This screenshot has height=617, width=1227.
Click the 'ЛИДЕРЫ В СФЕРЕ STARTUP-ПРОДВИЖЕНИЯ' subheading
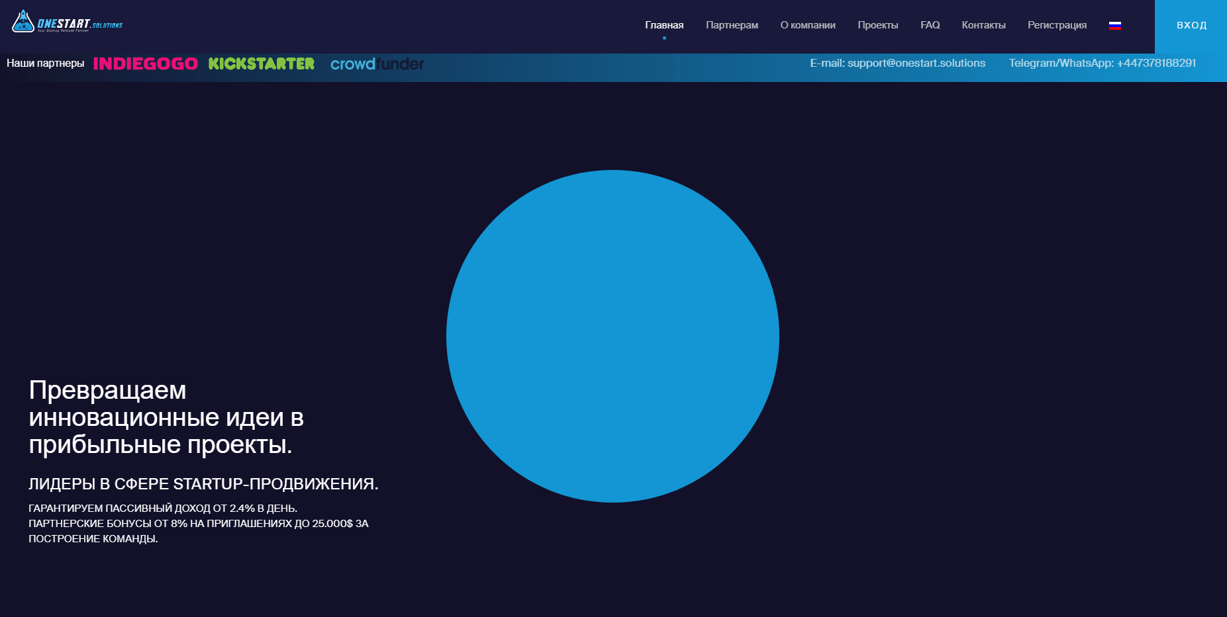point(203,484)
